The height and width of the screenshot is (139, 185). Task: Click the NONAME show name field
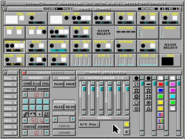148,9
